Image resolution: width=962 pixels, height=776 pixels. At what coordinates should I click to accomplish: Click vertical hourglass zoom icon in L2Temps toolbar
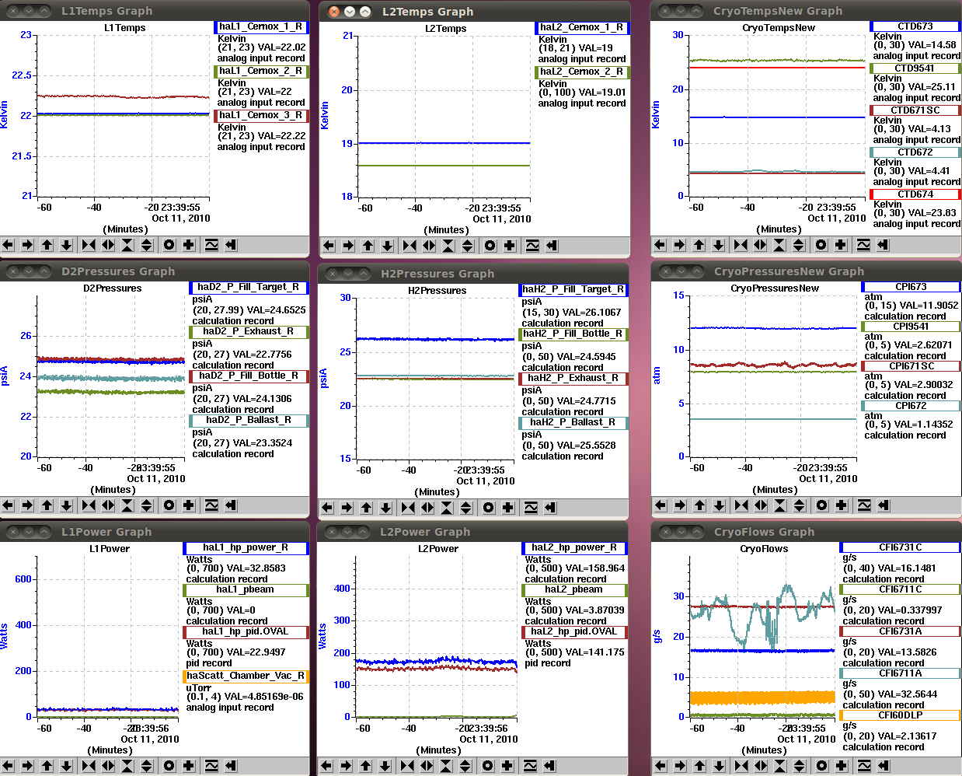pos(448,246)
